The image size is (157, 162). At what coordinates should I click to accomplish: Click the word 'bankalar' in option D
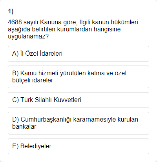pyautogui.click(x=24, y=127)
